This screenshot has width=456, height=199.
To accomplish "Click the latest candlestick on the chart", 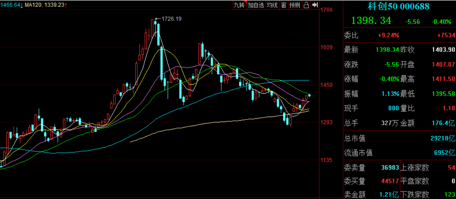I will coord(309,95).
